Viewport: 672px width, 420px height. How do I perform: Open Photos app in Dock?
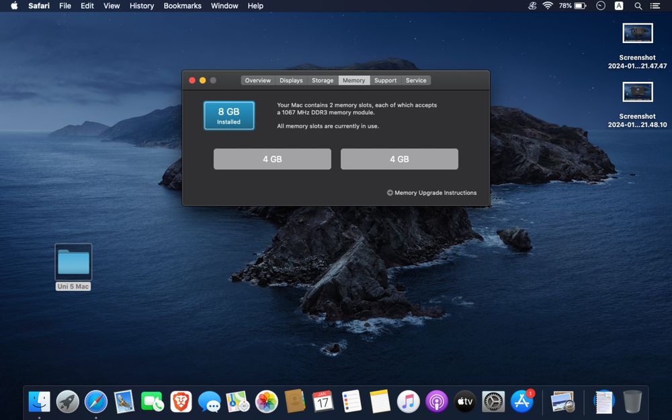pyautogui.click(x=266, y=402)
